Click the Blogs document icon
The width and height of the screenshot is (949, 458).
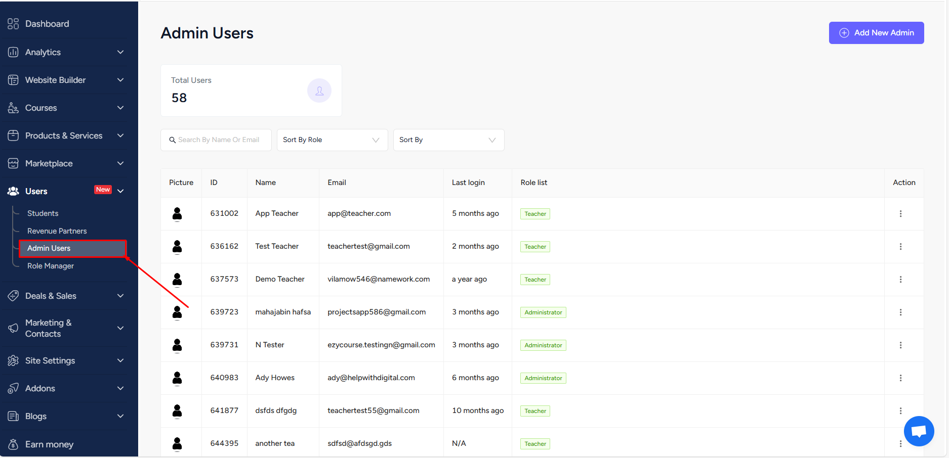point(13,416)
